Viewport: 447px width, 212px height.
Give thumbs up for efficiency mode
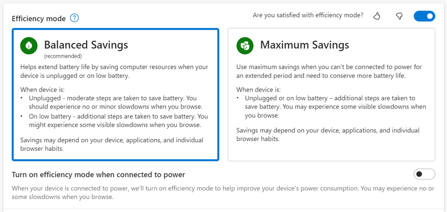point(377,16)
